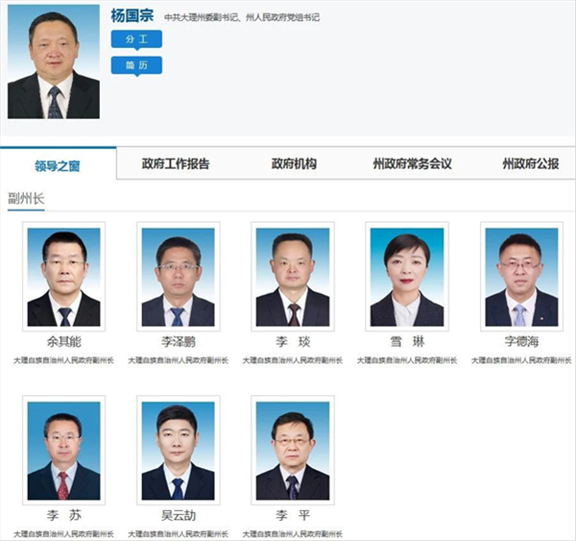Click the name link 杨国宗

tap(132, 15)
